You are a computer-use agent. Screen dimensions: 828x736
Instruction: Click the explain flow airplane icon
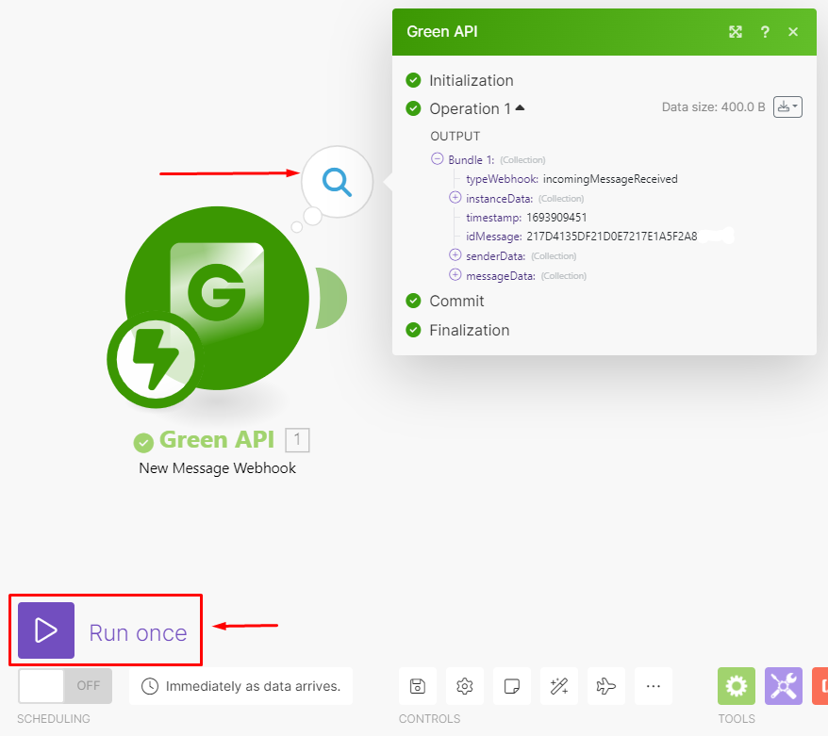click(606, 686)
